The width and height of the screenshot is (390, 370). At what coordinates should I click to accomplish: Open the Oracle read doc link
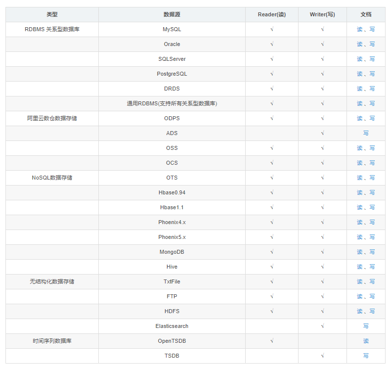360,45
